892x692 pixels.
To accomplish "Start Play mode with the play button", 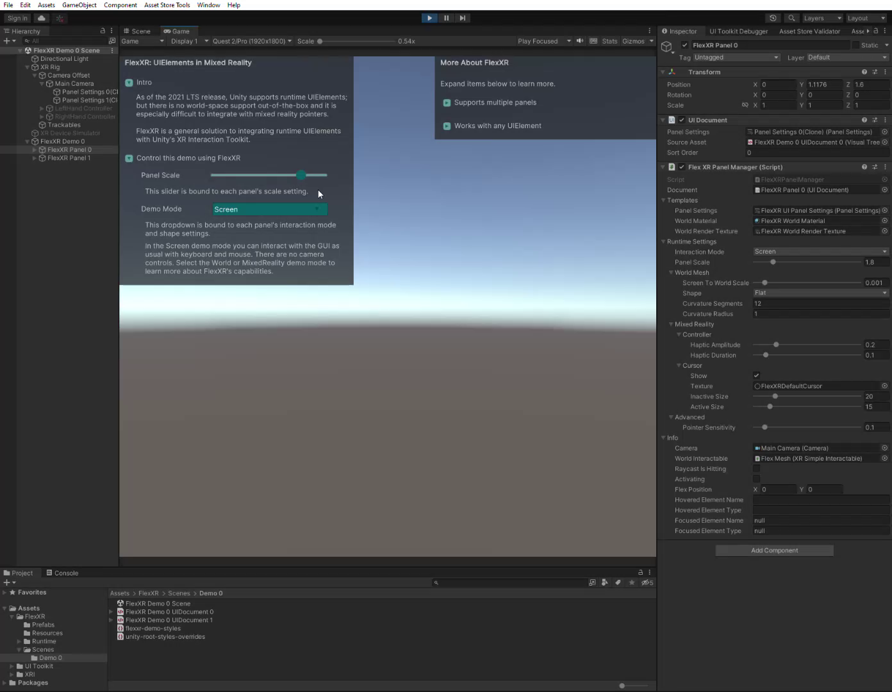I will click(x=429, y=18).
